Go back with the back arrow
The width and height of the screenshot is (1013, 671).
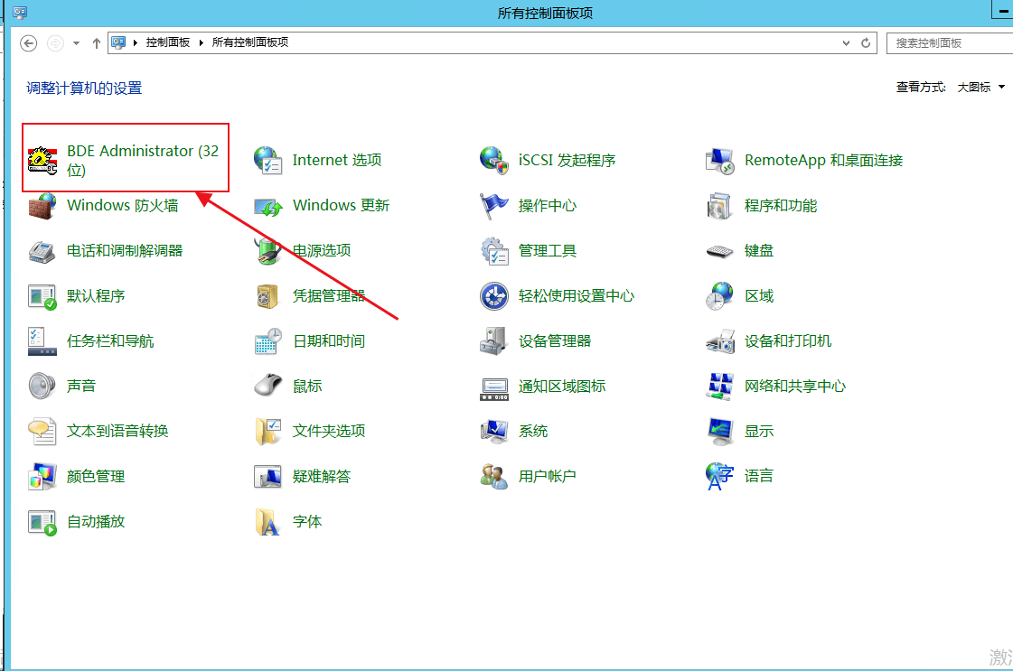(28, 43)
